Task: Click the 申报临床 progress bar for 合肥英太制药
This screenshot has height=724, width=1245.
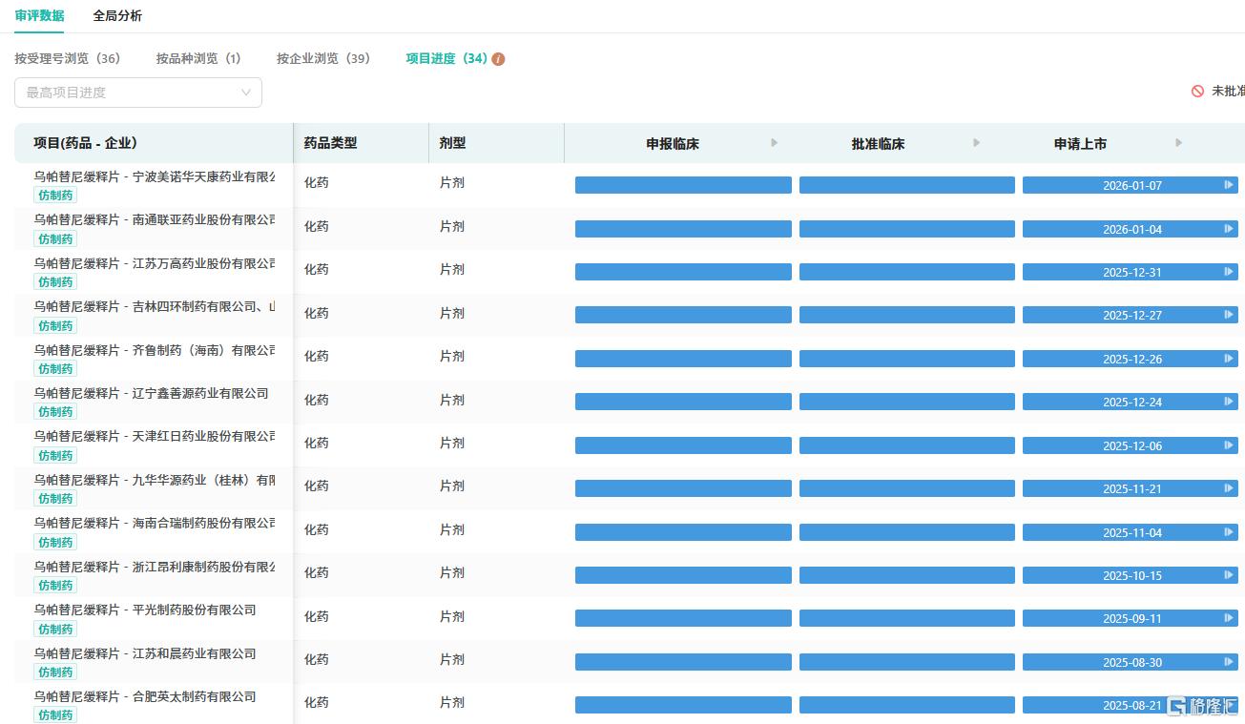Action: (683, 705)
